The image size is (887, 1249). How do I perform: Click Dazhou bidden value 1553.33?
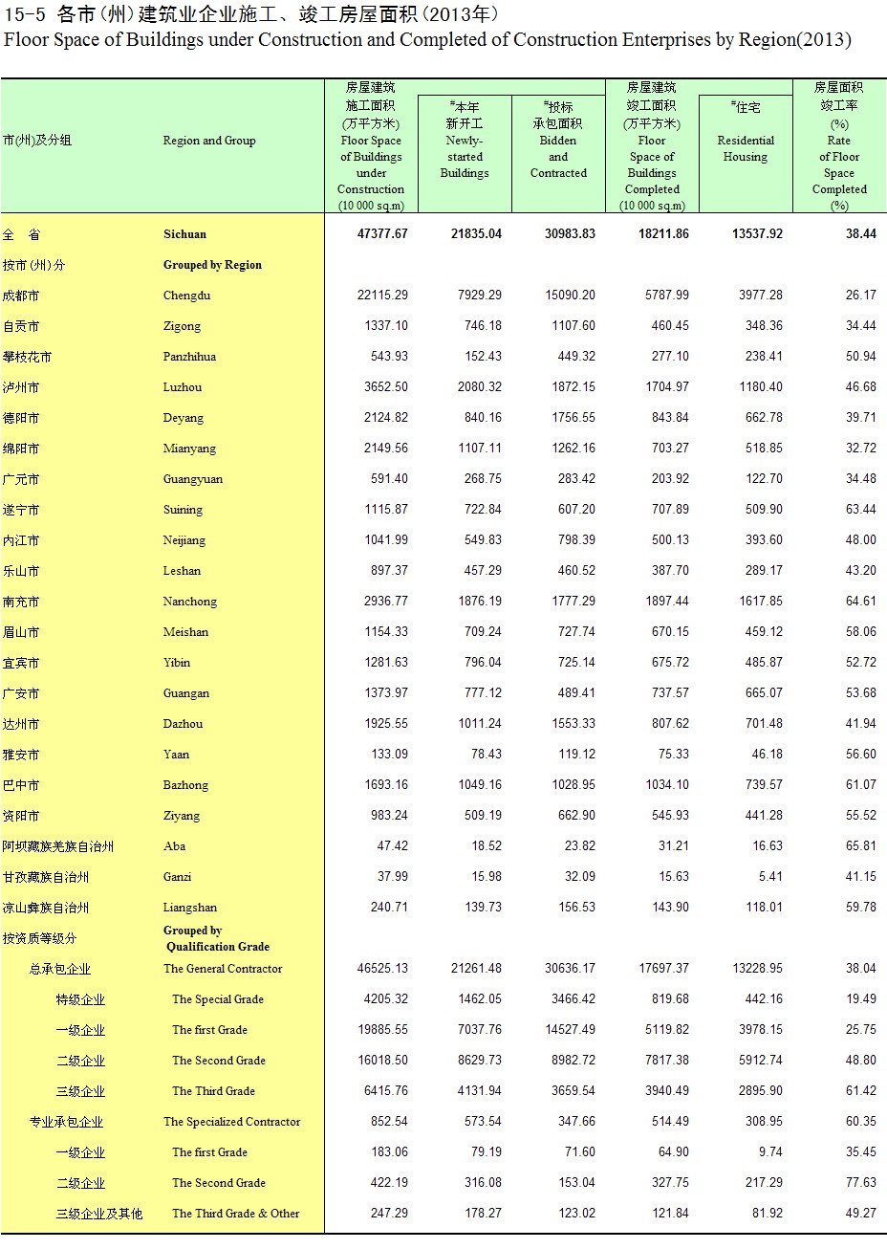(573, 724)
